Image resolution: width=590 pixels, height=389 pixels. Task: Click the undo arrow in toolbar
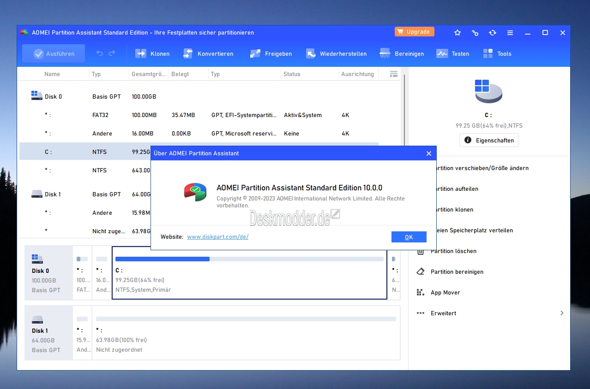click(x=100, y=53)
